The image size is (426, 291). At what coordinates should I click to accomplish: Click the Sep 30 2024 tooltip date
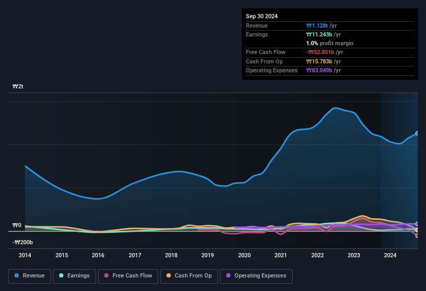[262, 16]
